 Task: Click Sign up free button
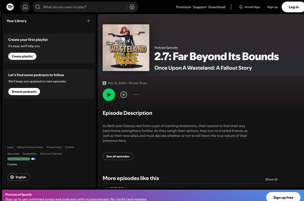pyautogui.click(x=283, y=197)
